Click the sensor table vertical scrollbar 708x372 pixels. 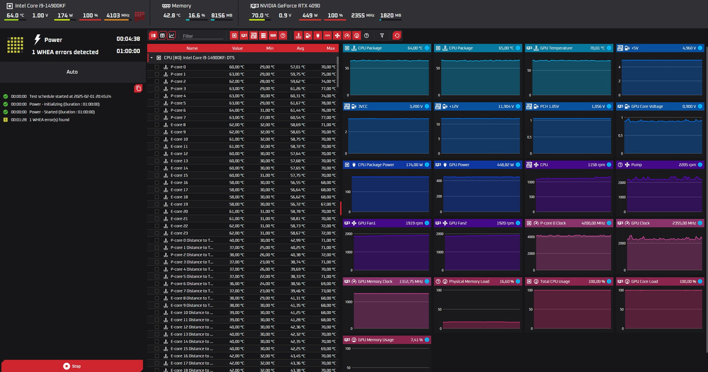(338, 71)
